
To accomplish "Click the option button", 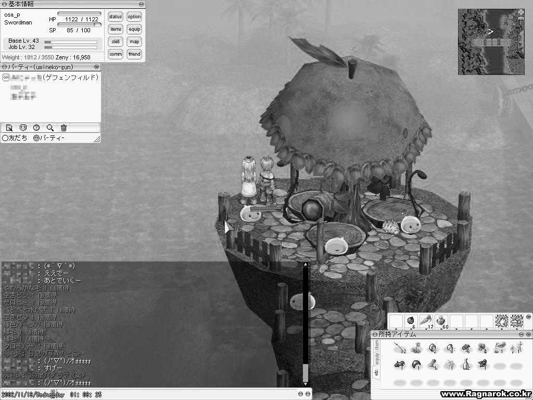I will click(134, 17).
